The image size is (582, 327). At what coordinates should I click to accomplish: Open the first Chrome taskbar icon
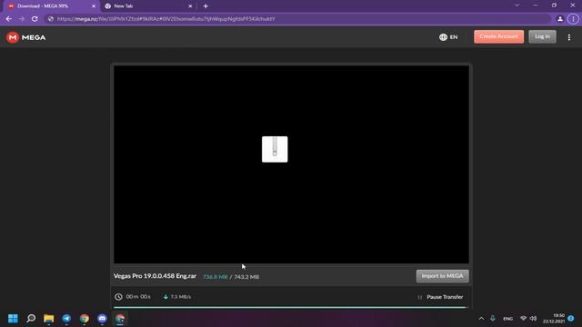pyautogui.click(x=85, y=319)
